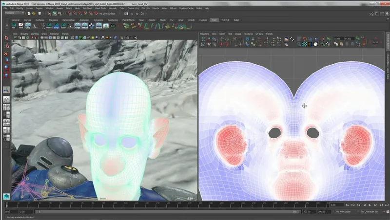Click the green wireframe cube icon in viewport toolbar

[x=80, y=38]
